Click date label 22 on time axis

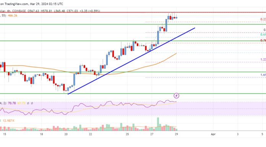91,134
